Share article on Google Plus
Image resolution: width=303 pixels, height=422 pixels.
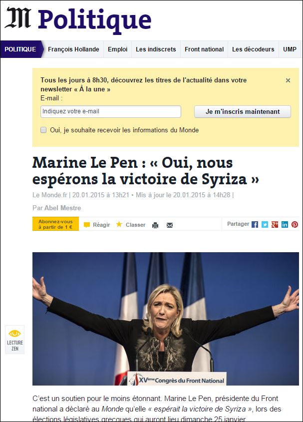[x=275, y=224]
